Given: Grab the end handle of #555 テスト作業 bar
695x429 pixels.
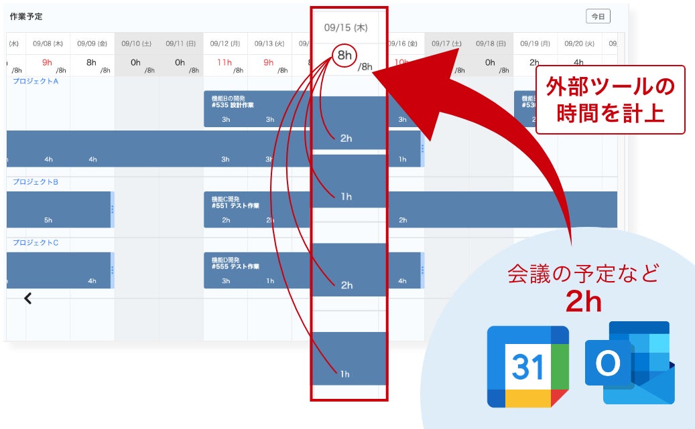Looking at the screenshot, I should point(422,270).
